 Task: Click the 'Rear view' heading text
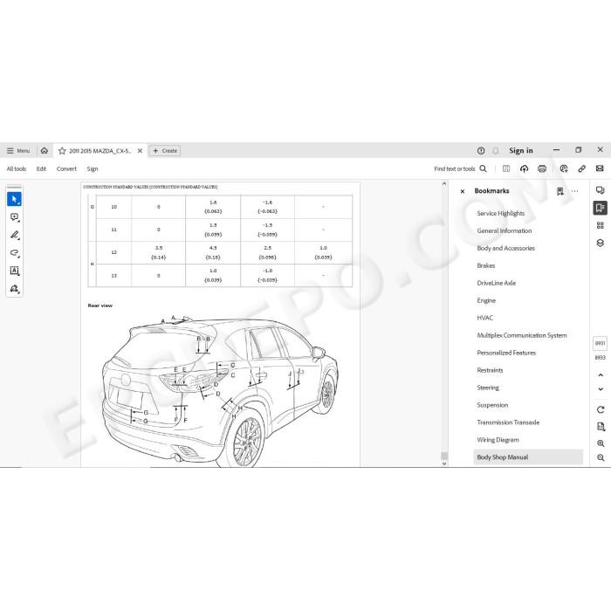(x=100, y=305)
